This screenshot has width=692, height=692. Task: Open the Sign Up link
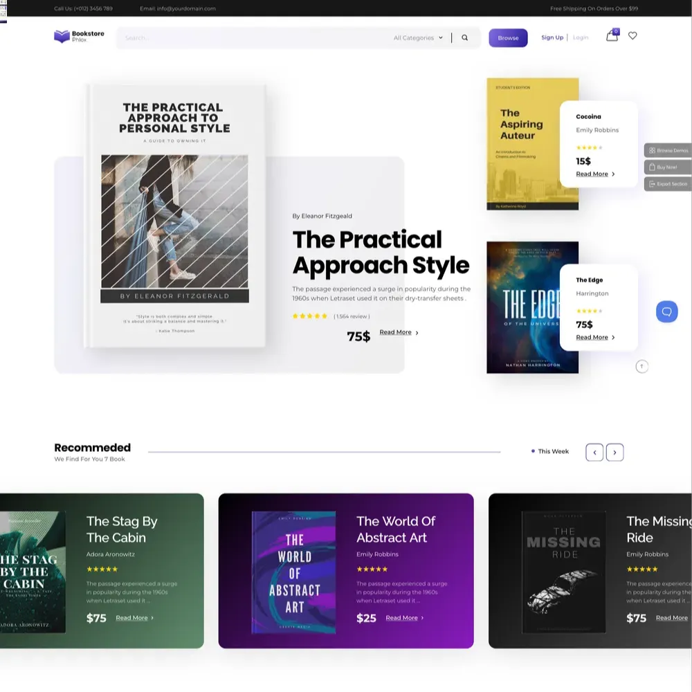click(x=552, y=37)
